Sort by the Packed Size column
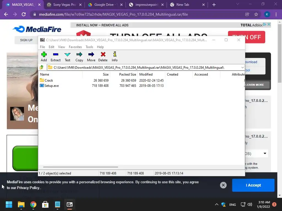This screenshot has height=211, width=282. pyautogui.click(x=124, y=74)
